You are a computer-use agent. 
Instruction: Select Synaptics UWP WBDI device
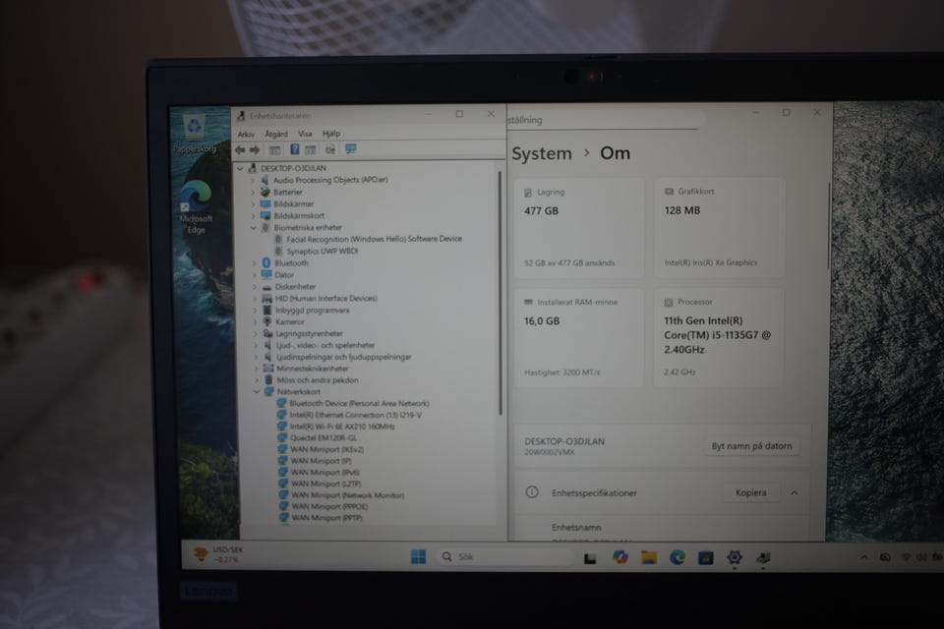pyautogui.click(x=322, y=251)
